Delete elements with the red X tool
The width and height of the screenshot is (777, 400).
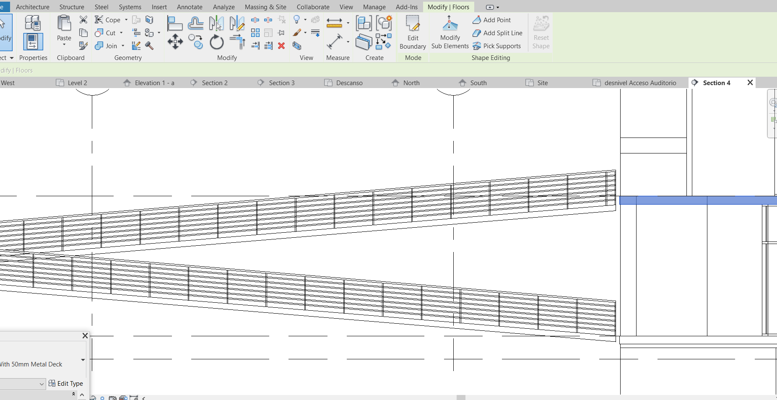[282, 46]
